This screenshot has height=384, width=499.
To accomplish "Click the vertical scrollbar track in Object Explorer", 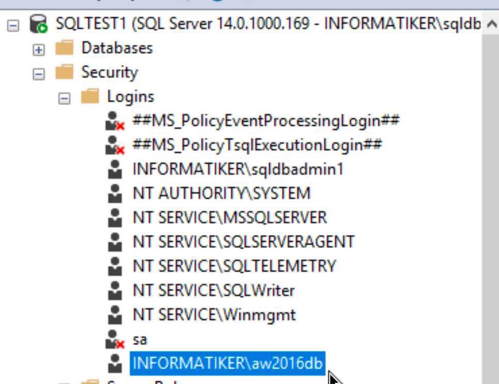I will [490, 210].
